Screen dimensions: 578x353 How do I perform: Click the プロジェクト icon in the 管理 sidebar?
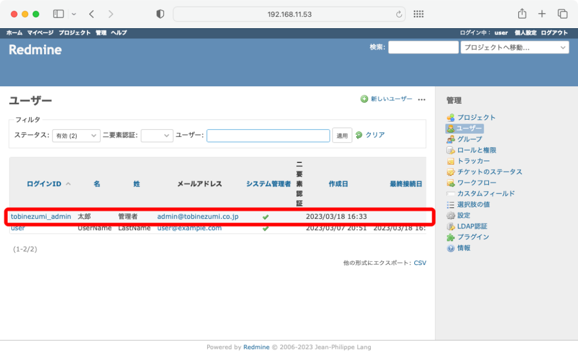[450, 117]
